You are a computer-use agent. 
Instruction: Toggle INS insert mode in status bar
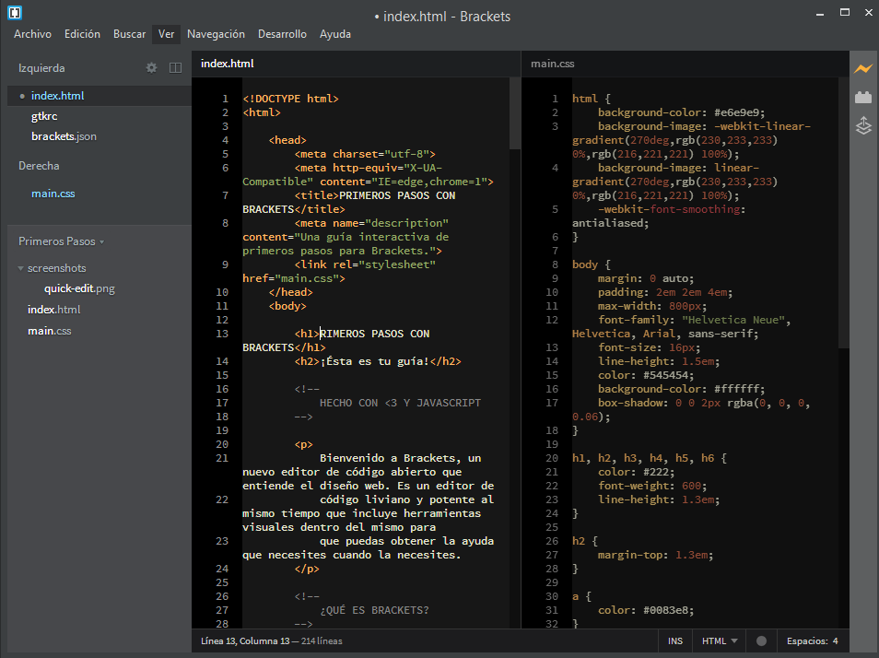[x=675, y=640]
